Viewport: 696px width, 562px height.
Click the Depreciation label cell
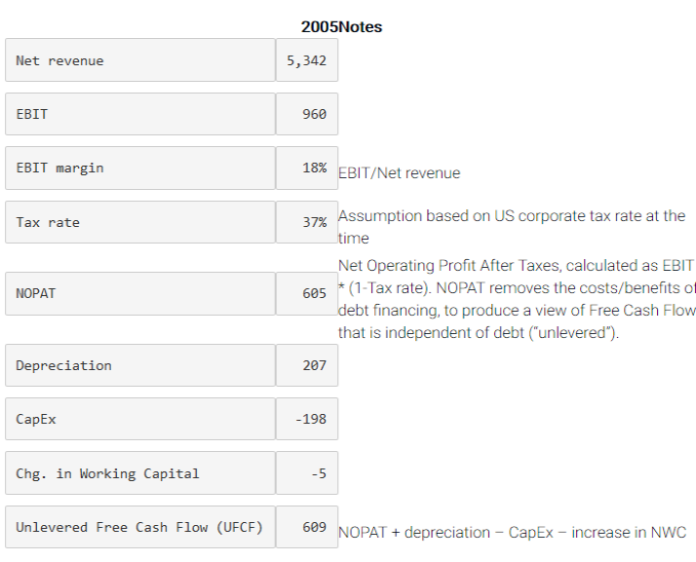click(x=140, y=365)
